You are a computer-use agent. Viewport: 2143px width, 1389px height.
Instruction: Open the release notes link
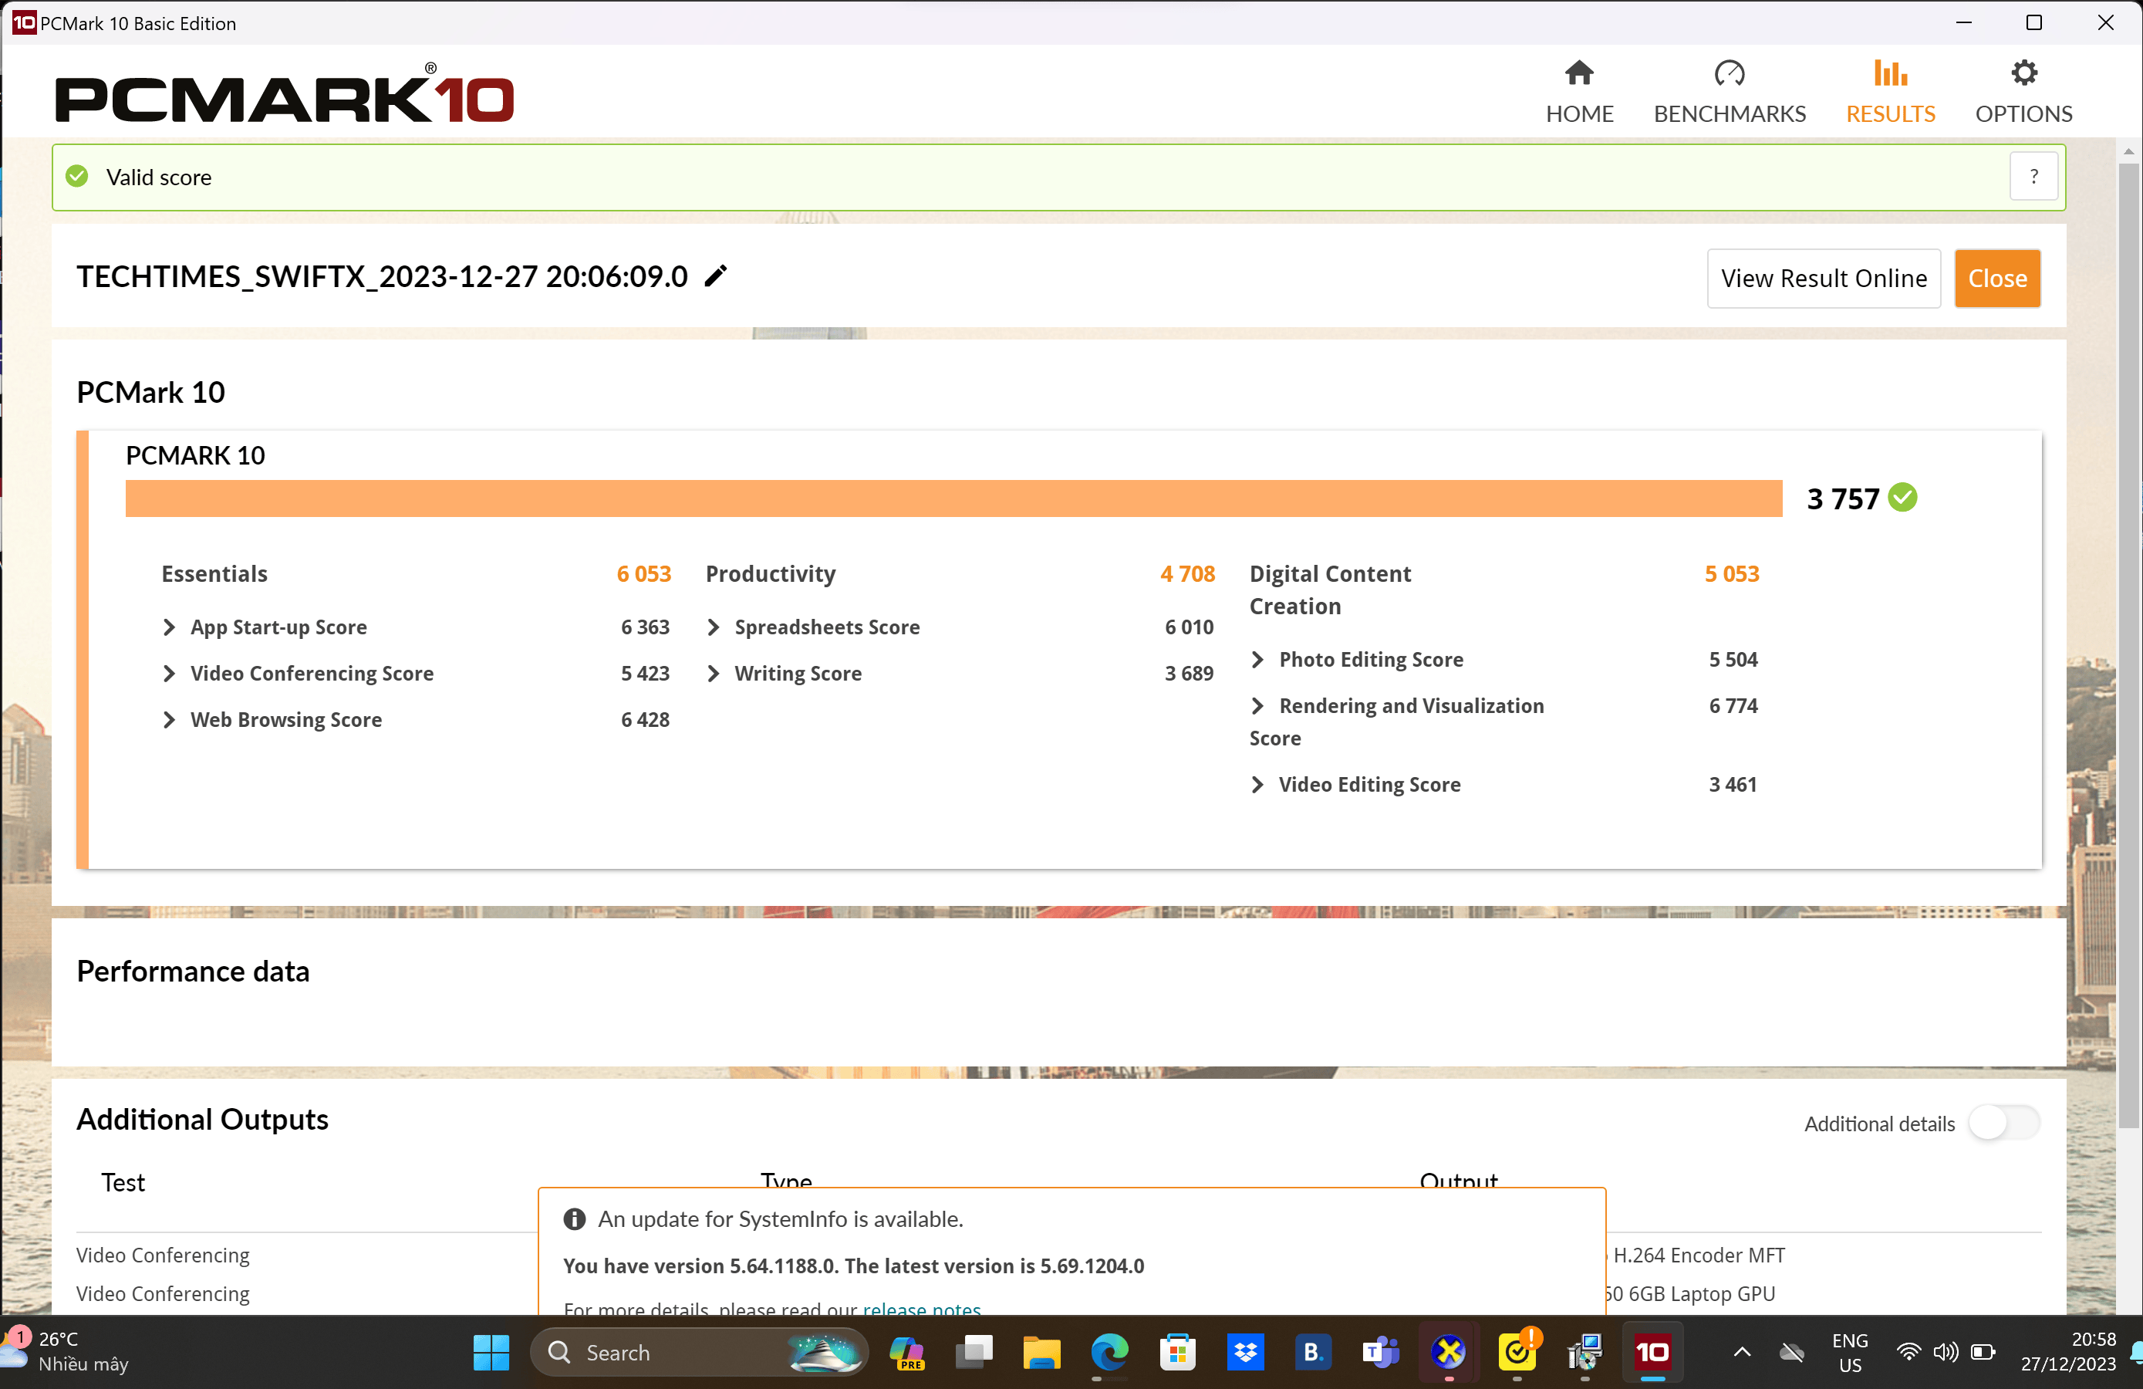tap(922, 1309)
